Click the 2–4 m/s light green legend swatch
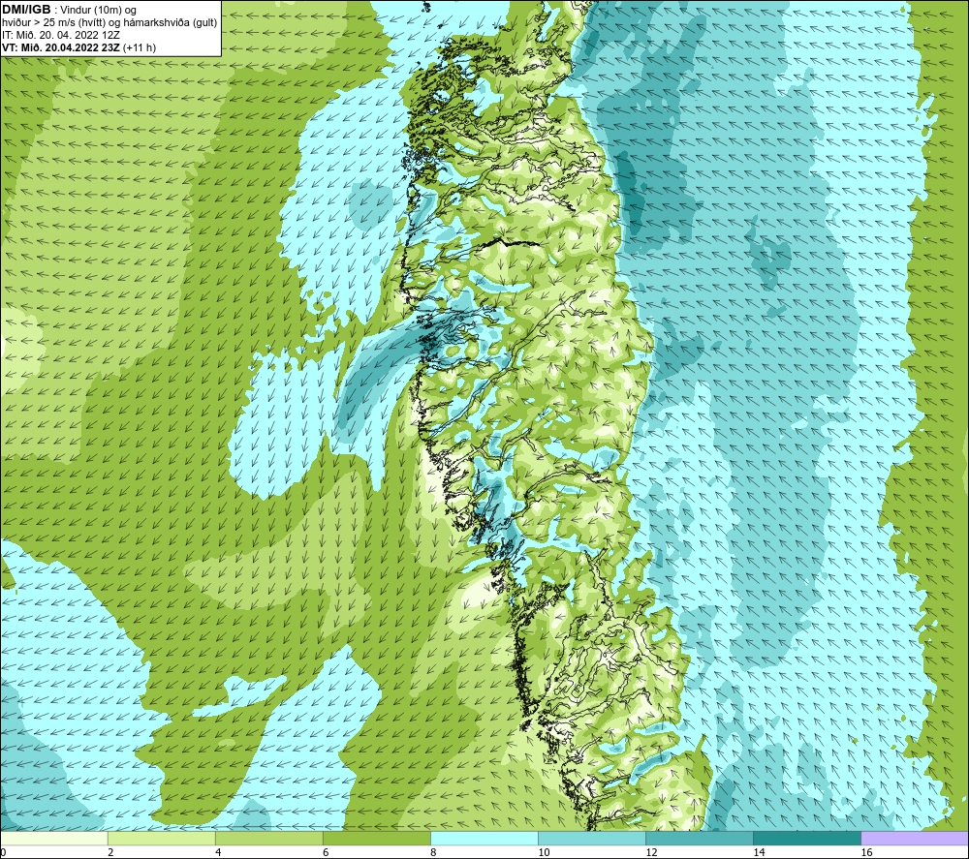The image size is (969, 859). click(x=162, y=838)
